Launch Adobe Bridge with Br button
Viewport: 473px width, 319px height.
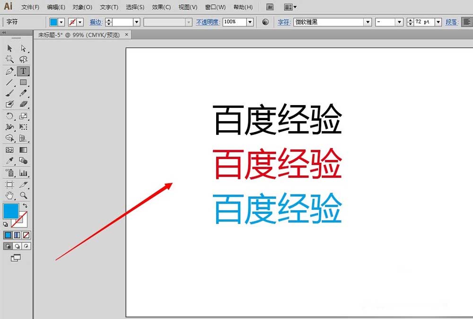click(x=270, y=7)
